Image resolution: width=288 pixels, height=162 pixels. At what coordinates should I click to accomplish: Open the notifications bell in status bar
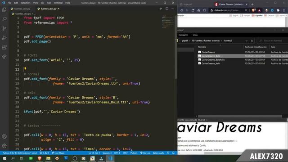[x=173, y=153]
